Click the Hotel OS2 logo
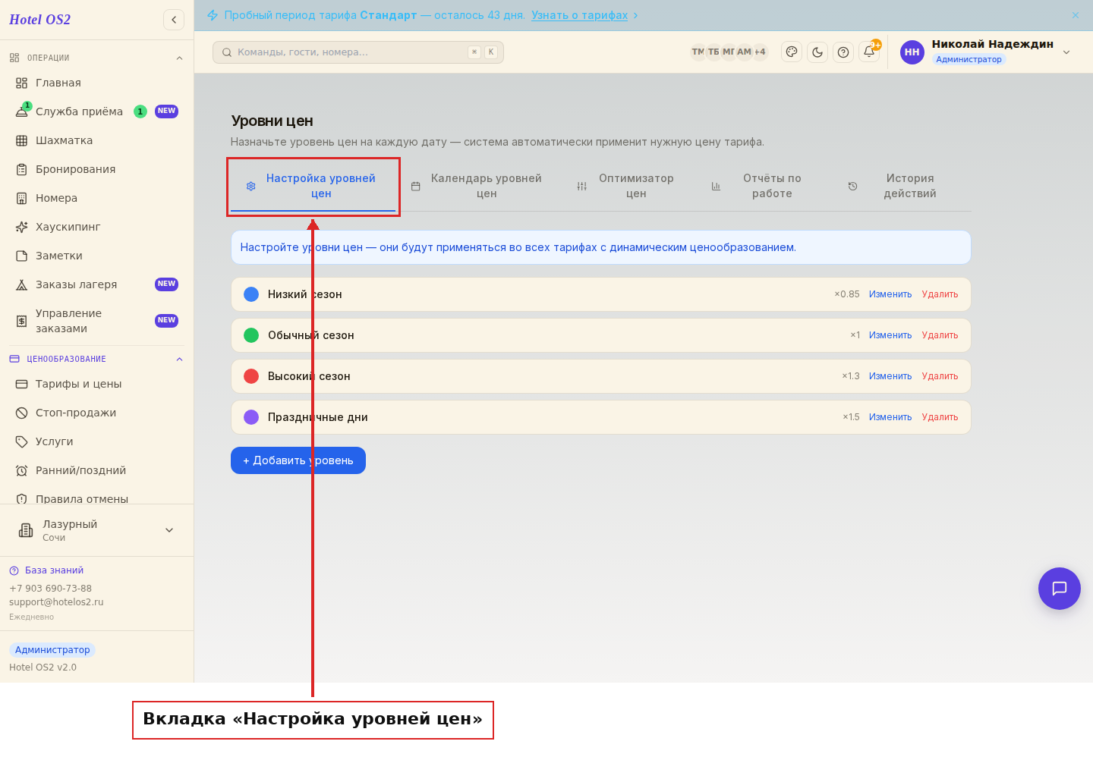Viewport: 1093px width, 757px height. coord(39,20)
